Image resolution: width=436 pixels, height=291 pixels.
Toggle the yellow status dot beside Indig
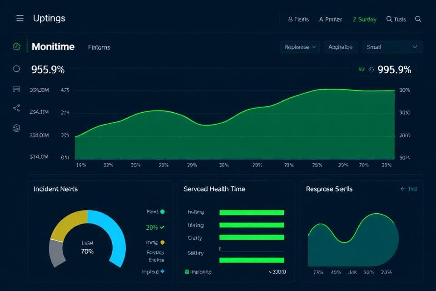pyautogui.click(x=163, y=242)
